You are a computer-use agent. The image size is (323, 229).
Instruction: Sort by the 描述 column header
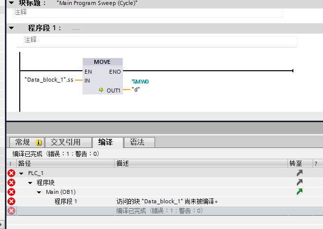coord(201,164)
